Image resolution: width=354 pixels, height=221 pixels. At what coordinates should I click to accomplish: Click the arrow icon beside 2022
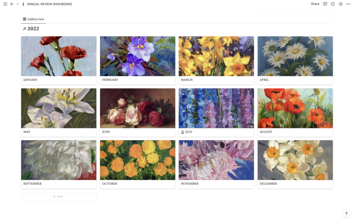pyautogui.click(x=24, y=29)
